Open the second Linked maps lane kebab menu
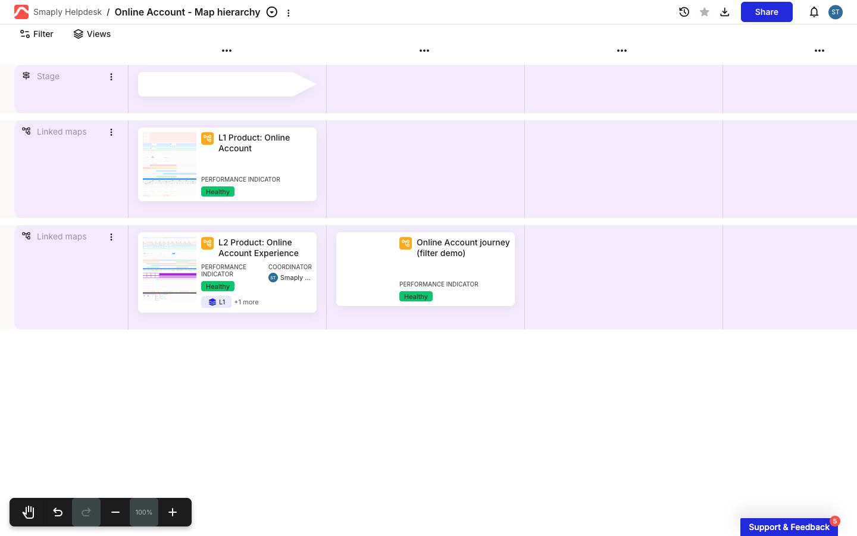The image size is (857, 536). [x=111, y=237]
